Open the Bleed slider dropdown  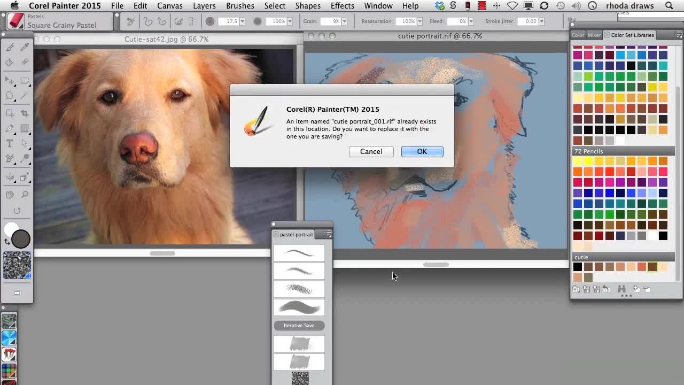[x=470, y=21]
